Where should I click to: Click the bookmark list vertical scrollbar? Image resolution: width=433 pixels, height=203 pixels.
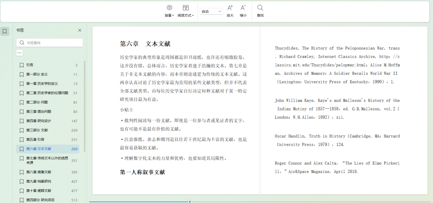coord(85,106)
